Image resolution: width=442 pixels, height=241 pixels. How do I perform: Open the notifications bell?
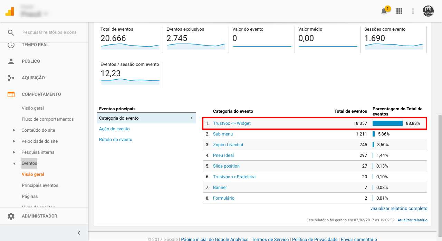click(384, 11)
